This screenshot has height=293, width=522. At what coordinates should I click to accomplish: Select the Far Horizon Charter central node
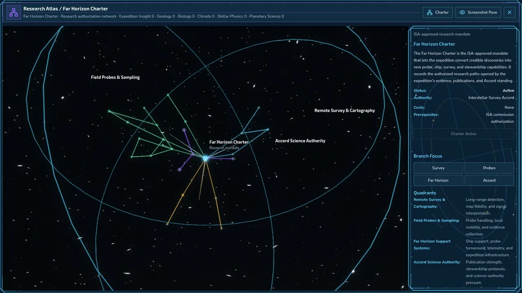coord(206,158)
